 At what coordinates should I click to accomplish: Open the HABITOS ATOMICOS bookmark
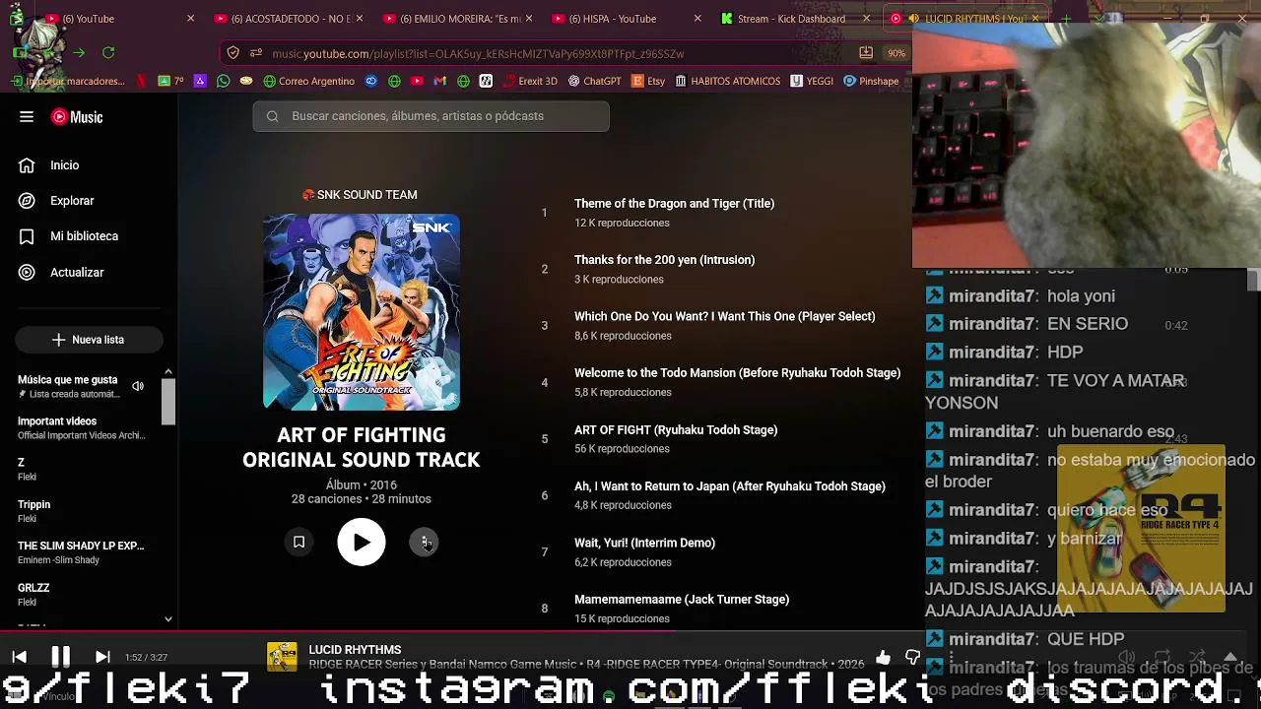click(x=728, y=81)
